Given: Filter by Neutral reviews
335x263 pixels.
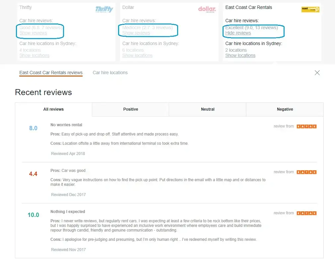Looking at the screenshot, I should (x=208, y=109).
